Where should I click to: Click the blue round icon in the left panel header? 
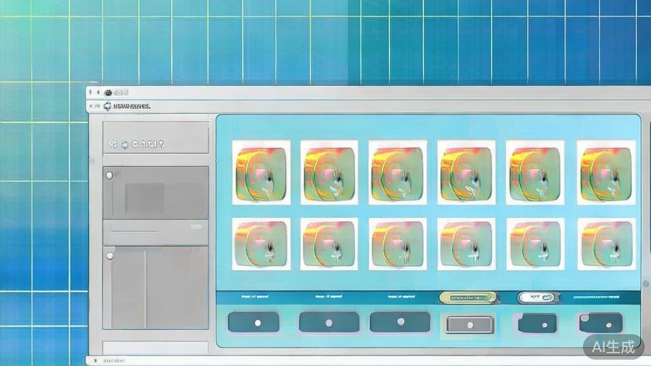[x=125, y=144]
